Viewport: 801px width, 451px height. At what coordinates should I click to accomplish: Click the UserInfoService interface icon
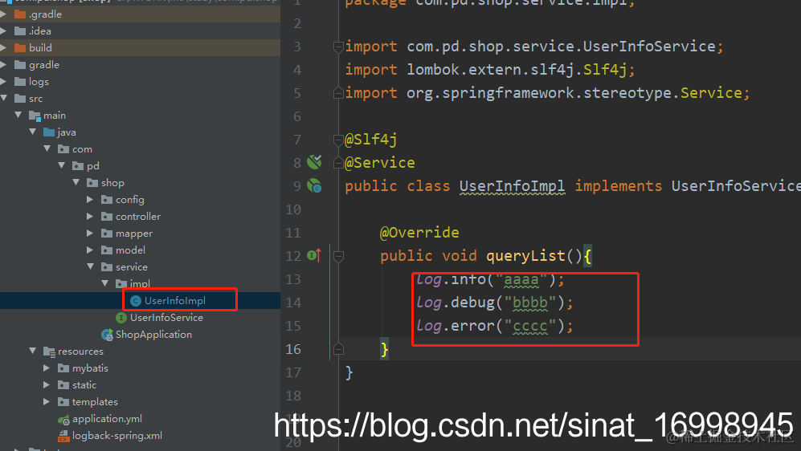click(121, 318)
